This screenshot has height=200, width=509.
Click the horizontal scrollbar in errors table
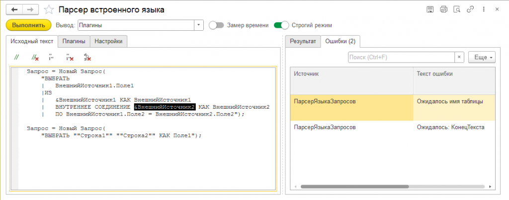pyautogui.click(x=354, y=187)
